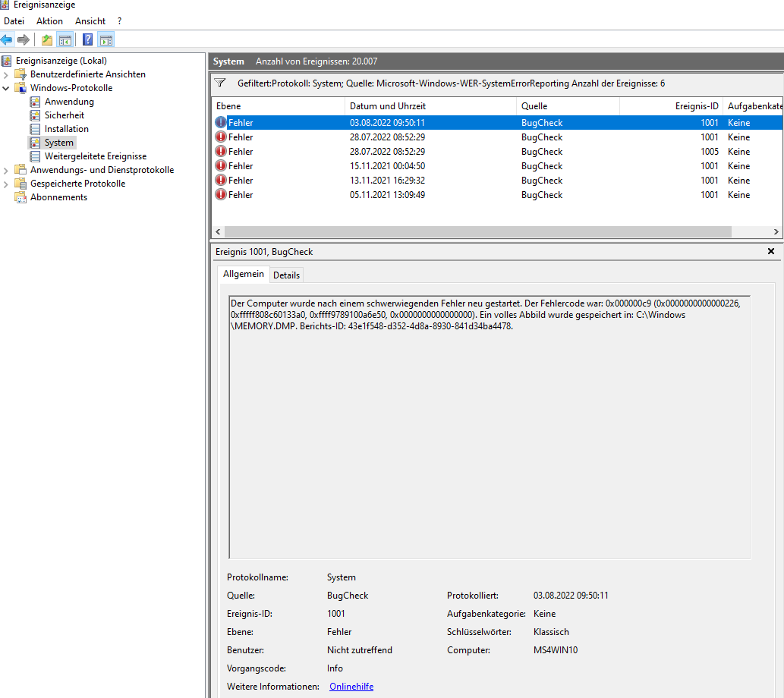The height and width of the screenshot is (698, 784).
Task: Toggle the action pane toolbar icon
Action: coord(106,39)
